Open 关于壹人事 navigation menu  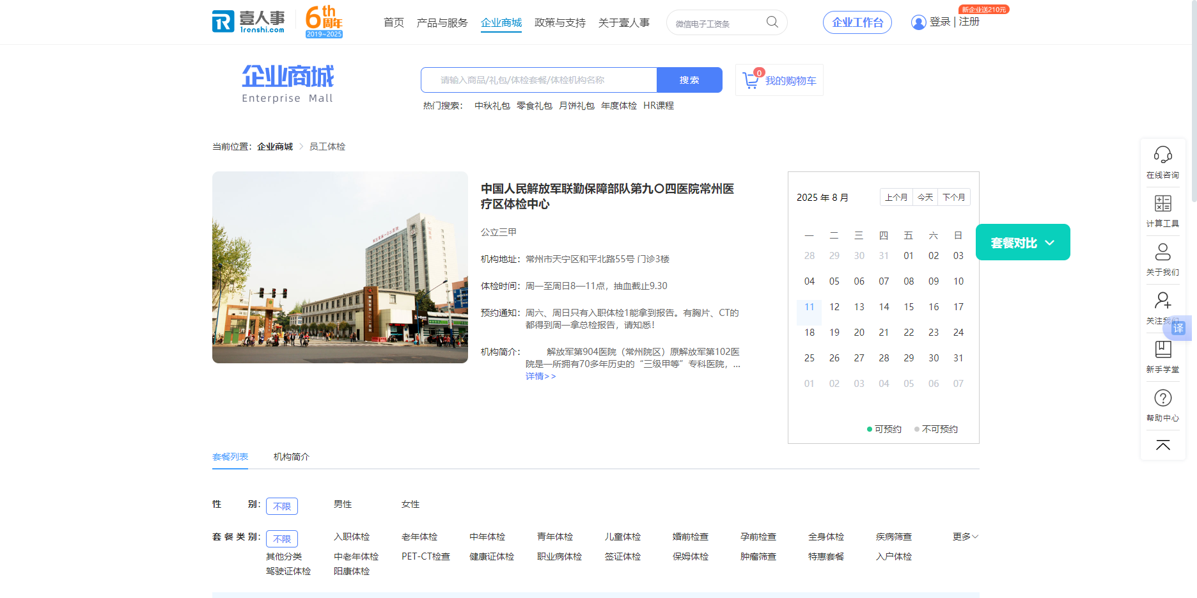coord(624,22)
